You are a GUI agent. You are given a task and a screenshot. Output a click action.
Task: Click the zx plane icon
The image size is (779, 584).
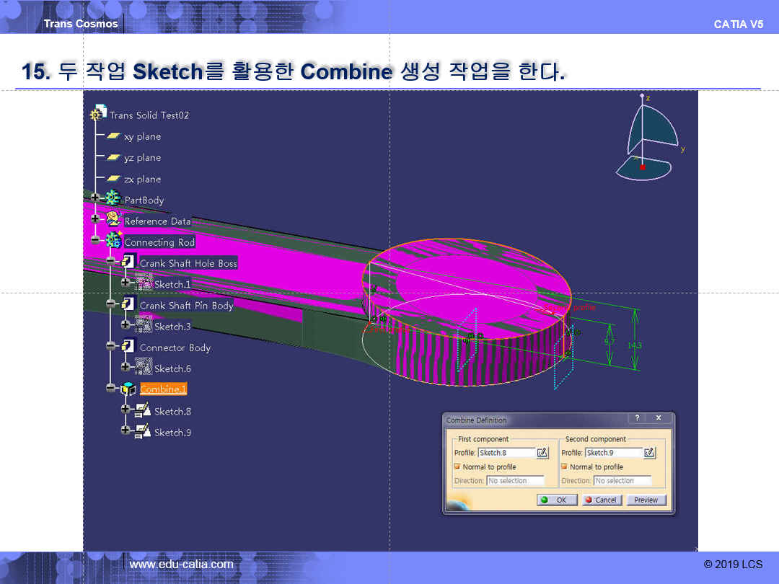click(x=113, y=179)
